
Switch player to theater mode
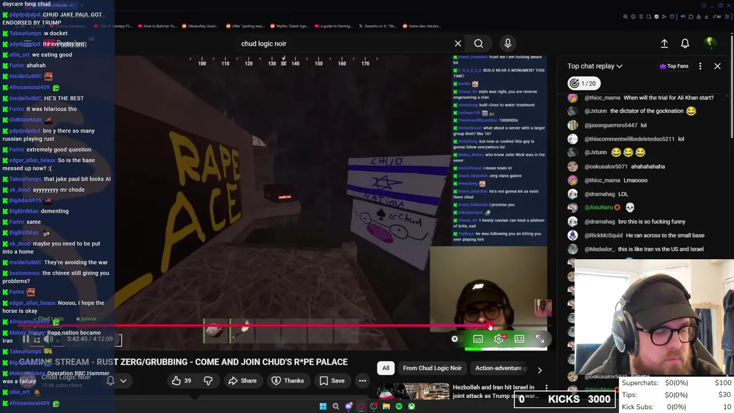(519, 339)
